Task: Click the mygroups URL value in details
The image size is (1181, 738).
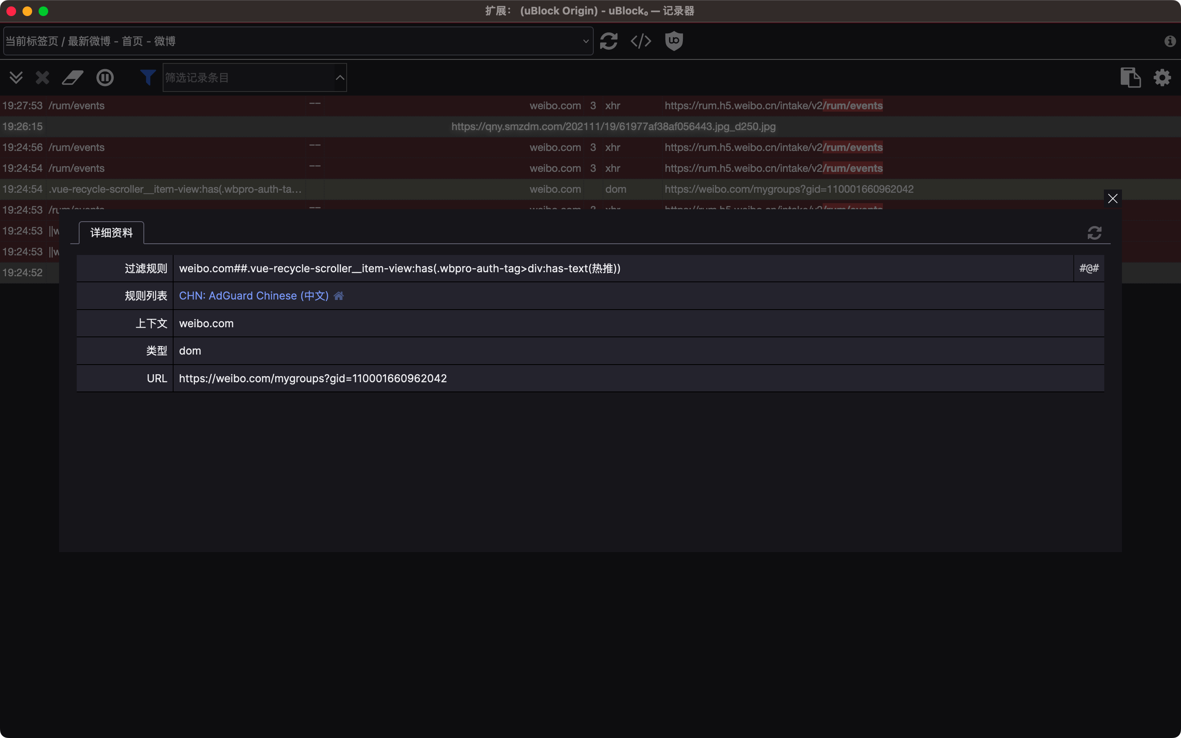Action: [x=313, y=378]
